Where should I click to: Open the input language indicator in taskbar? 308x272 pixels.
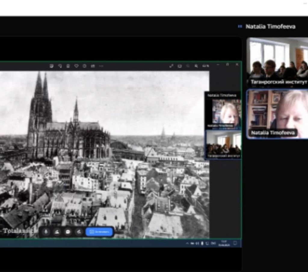pos(213,243)
